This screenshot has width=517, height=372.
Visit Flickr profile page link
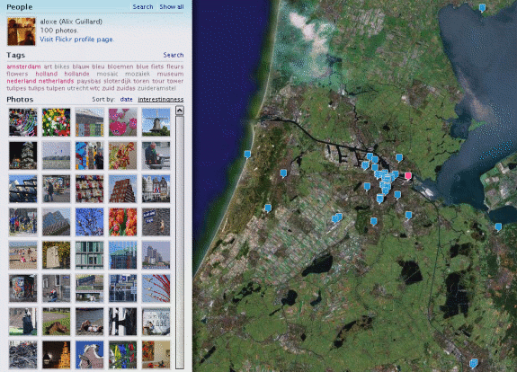coord(76,40)
